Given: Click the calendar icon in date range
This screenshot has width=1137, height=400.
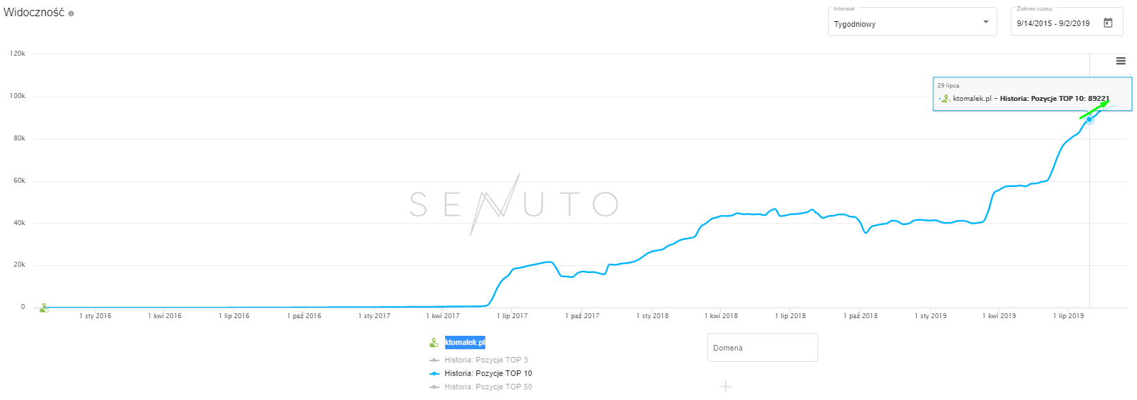Looking at the screenshot, I should point(1108,23).
